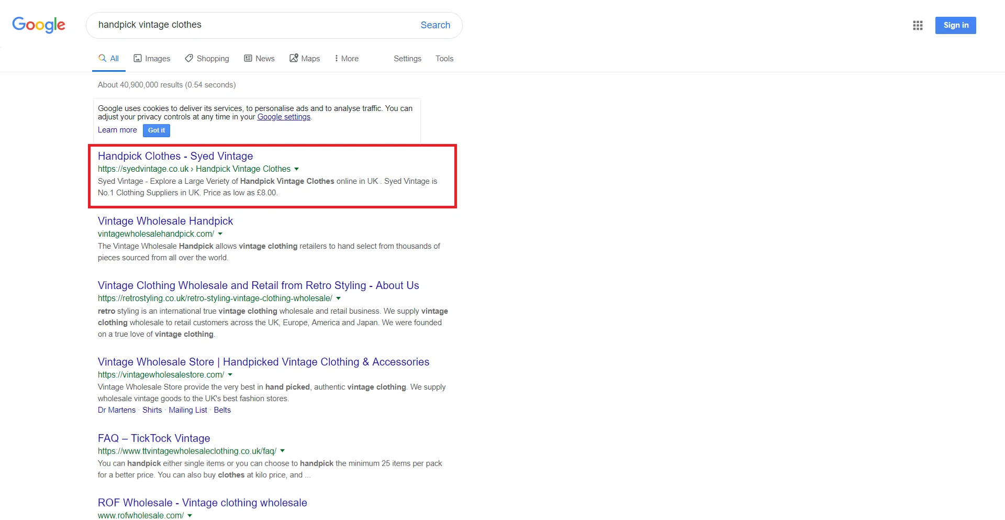The image size is (1005, 520).
Task: Expand dropdown arrow beside vintagewholesalestore.com URL
Action: (x=230, y=375)
